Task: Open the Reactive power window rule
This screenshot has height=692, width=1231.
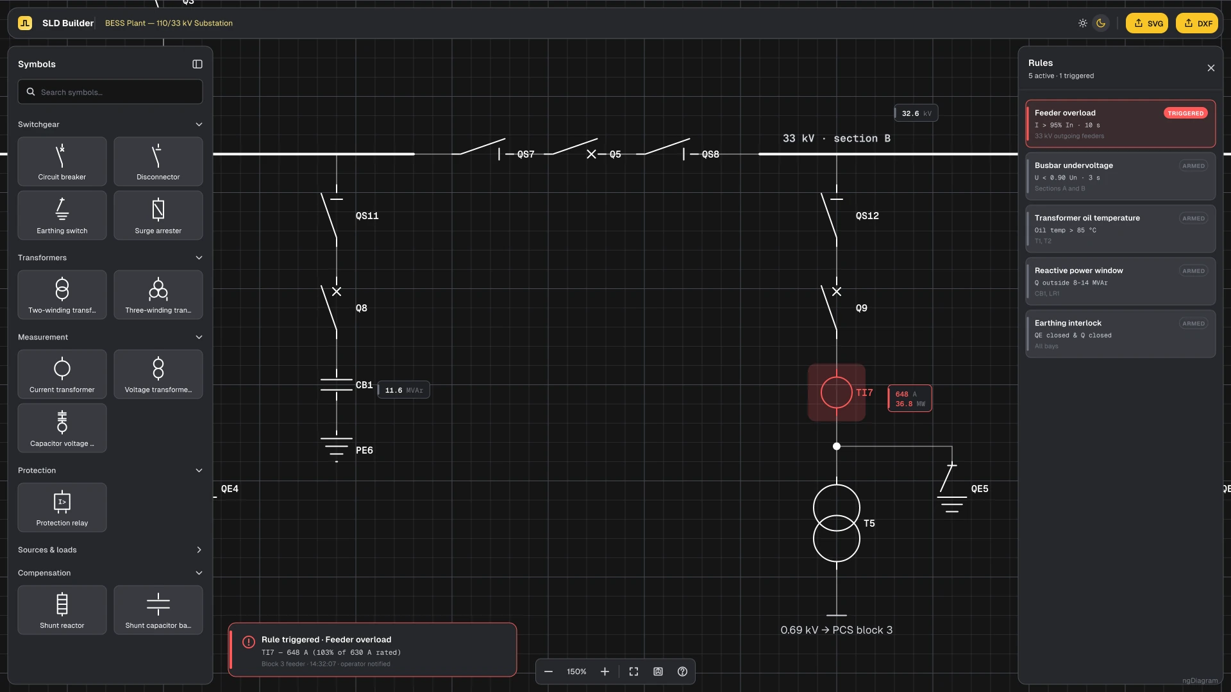Action: [1121, 281]
